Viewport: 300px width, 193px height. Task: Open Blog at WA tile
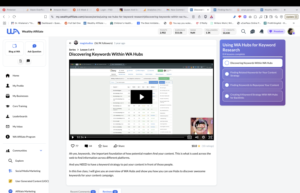tap(14, 48)
